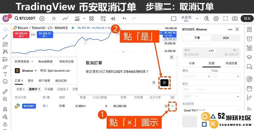Take a snapshot with the camera icon
The height and width of the screenshot is (130, 254).
point(235,19)
